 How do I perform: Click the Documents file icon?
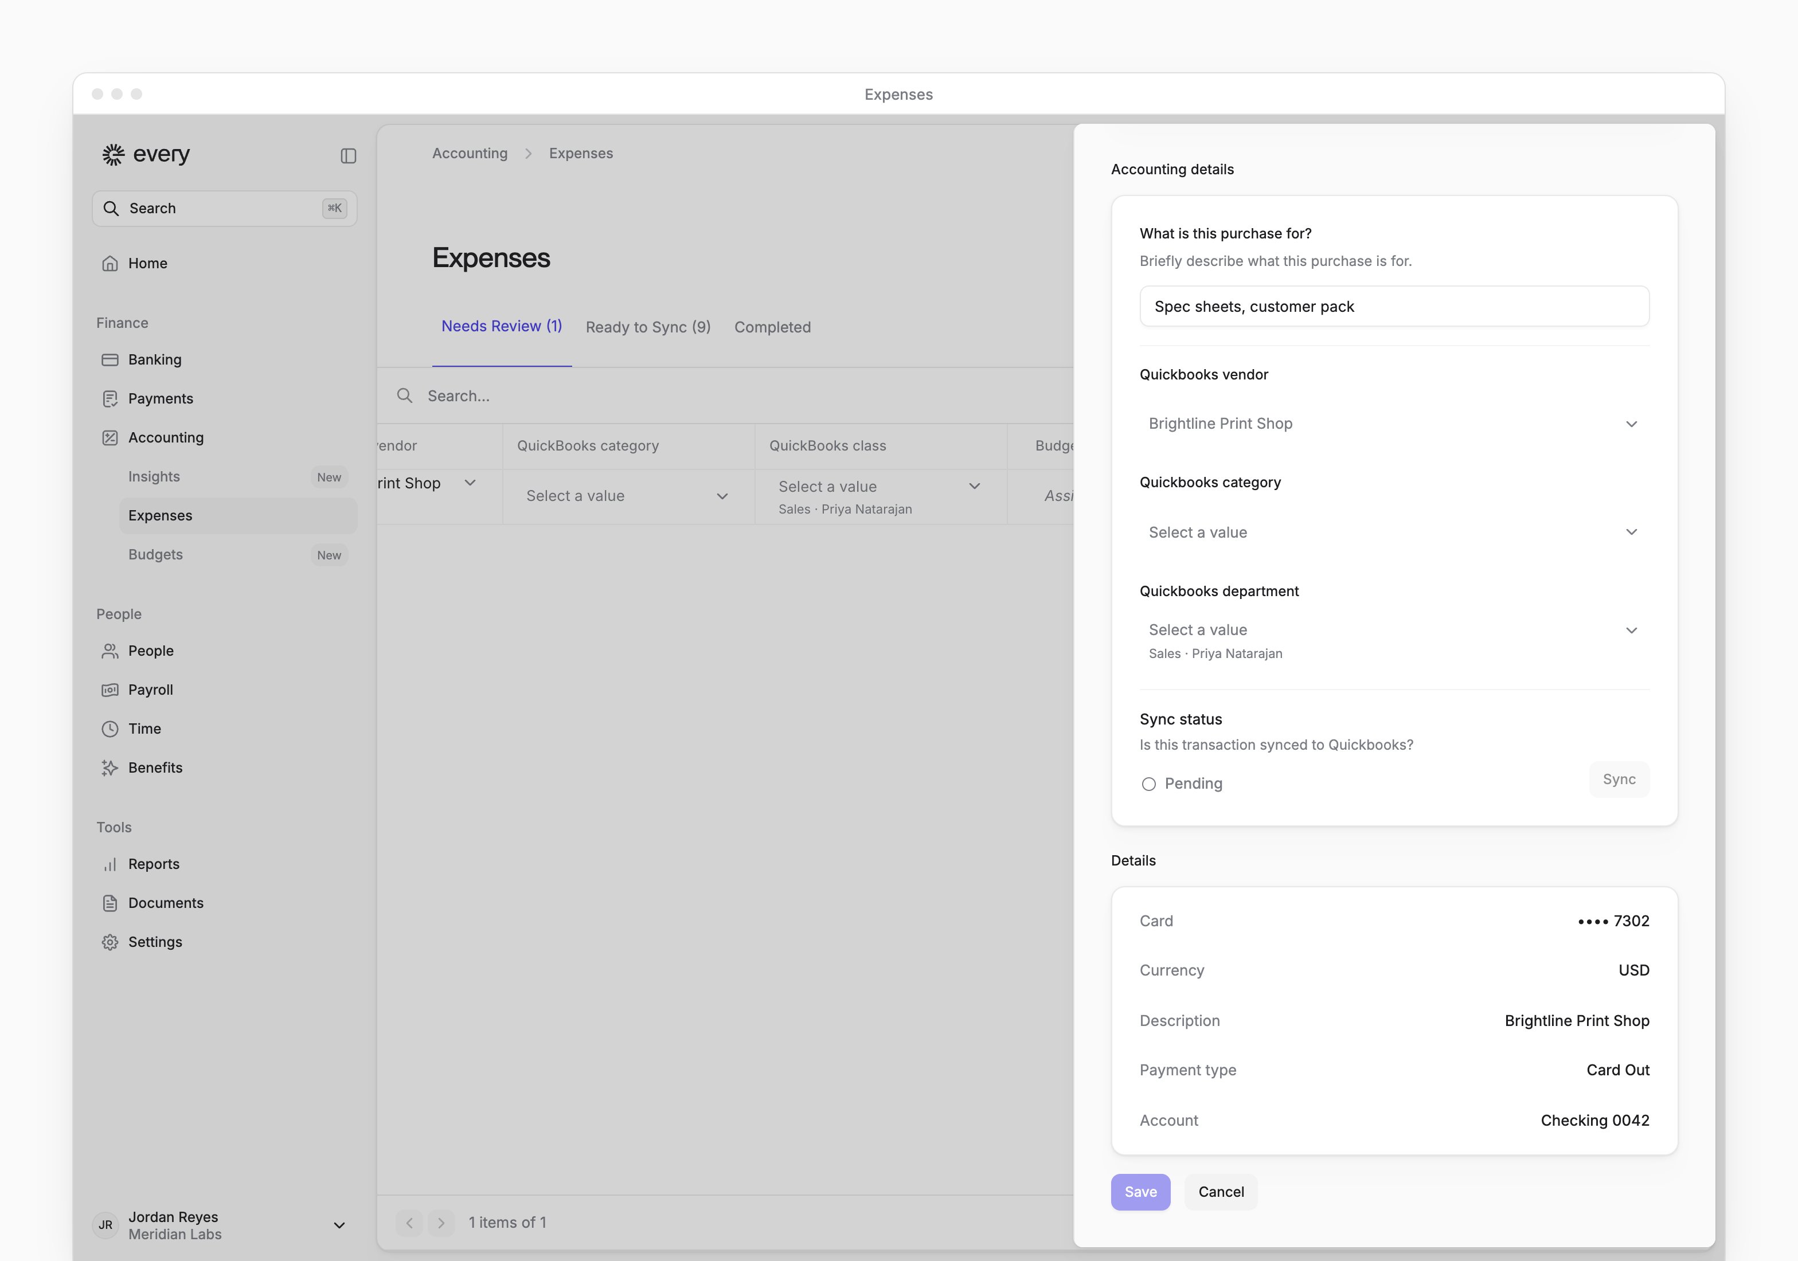(111, 903)
